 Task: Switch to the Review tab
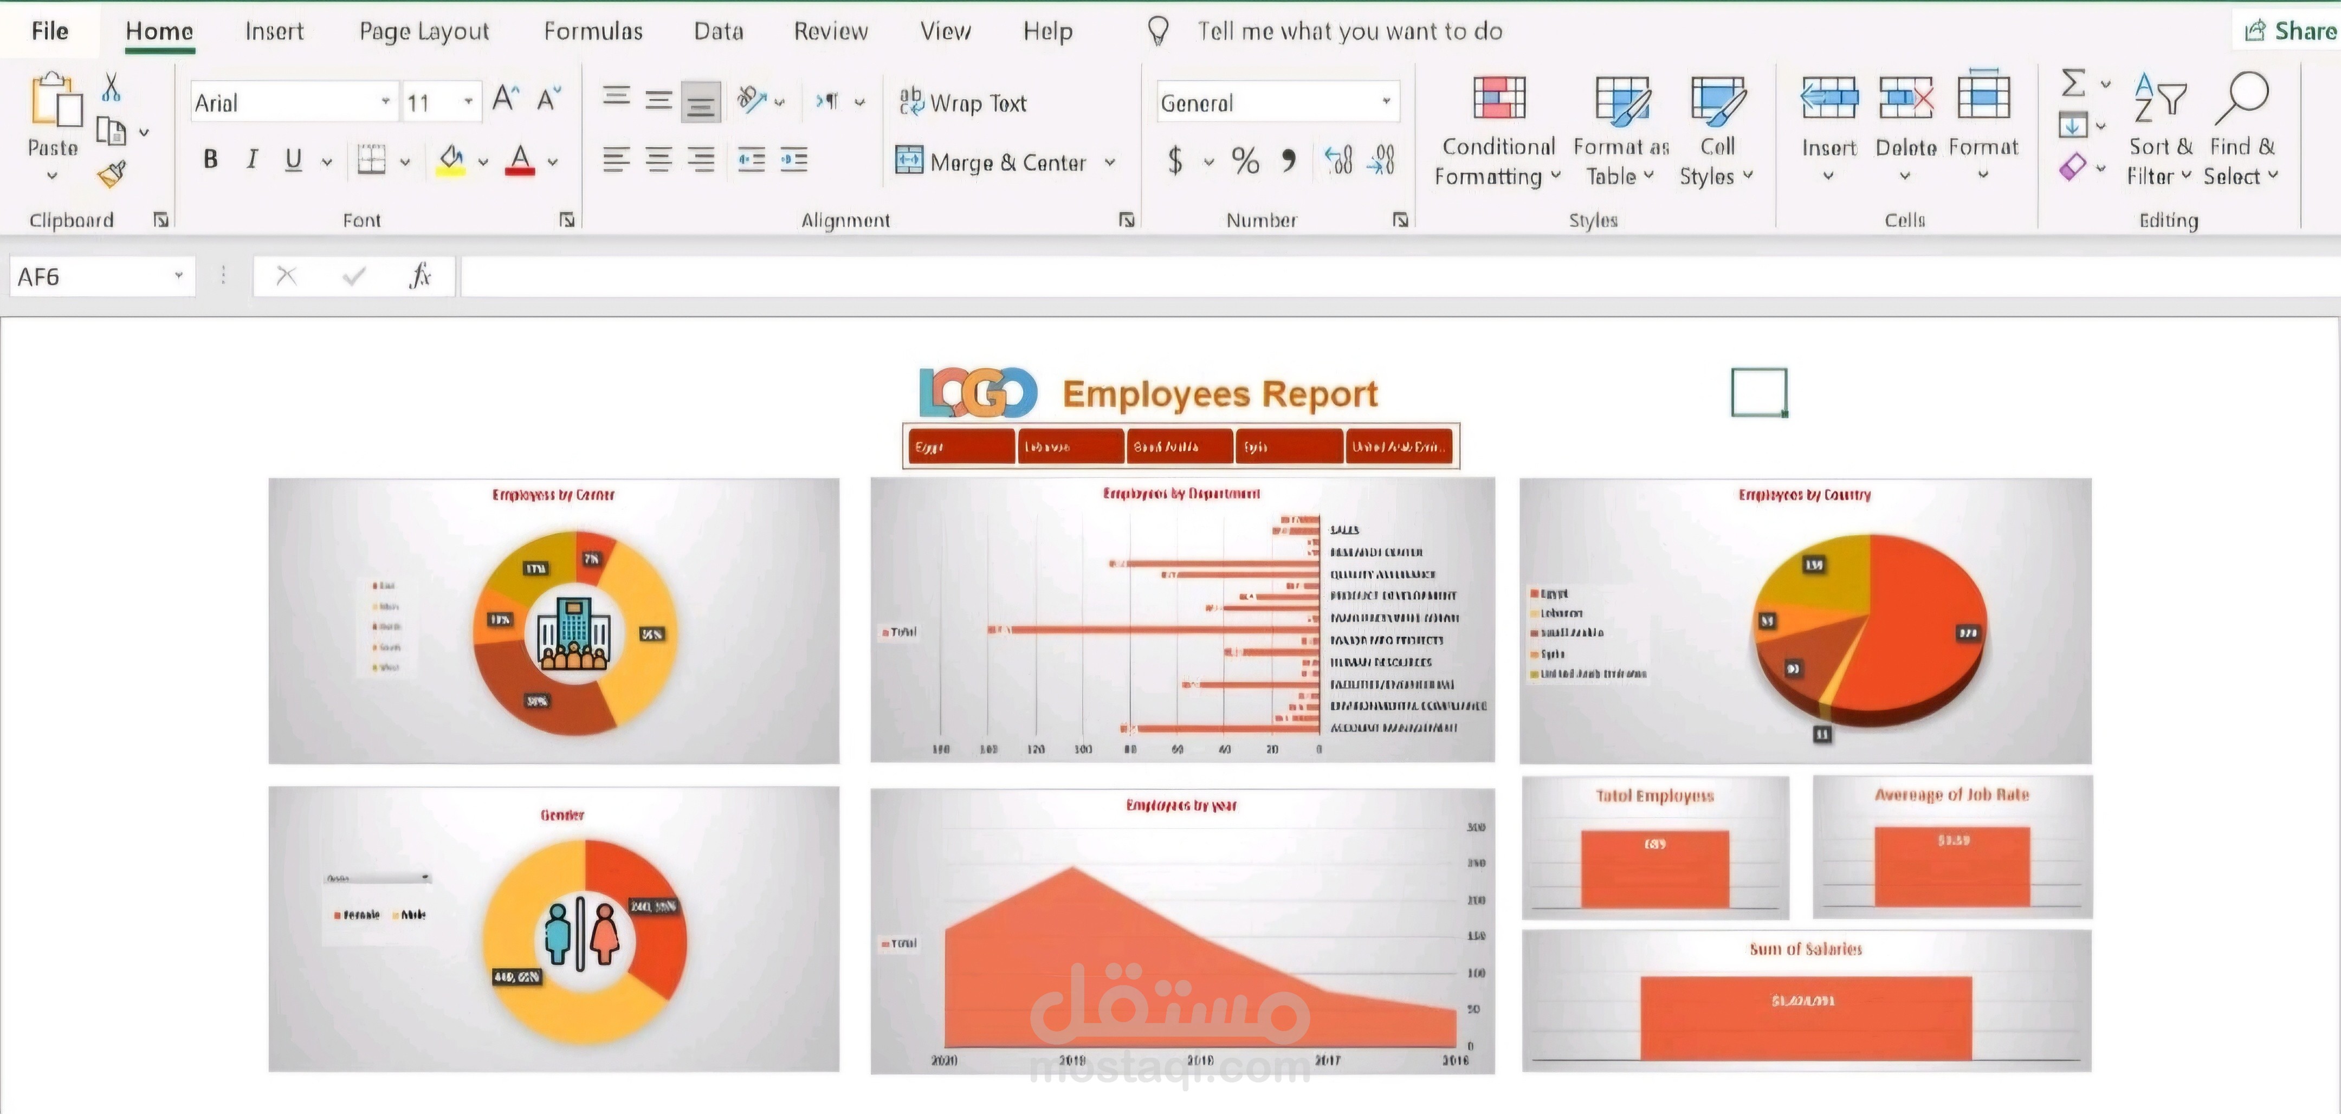click(831, 31)
